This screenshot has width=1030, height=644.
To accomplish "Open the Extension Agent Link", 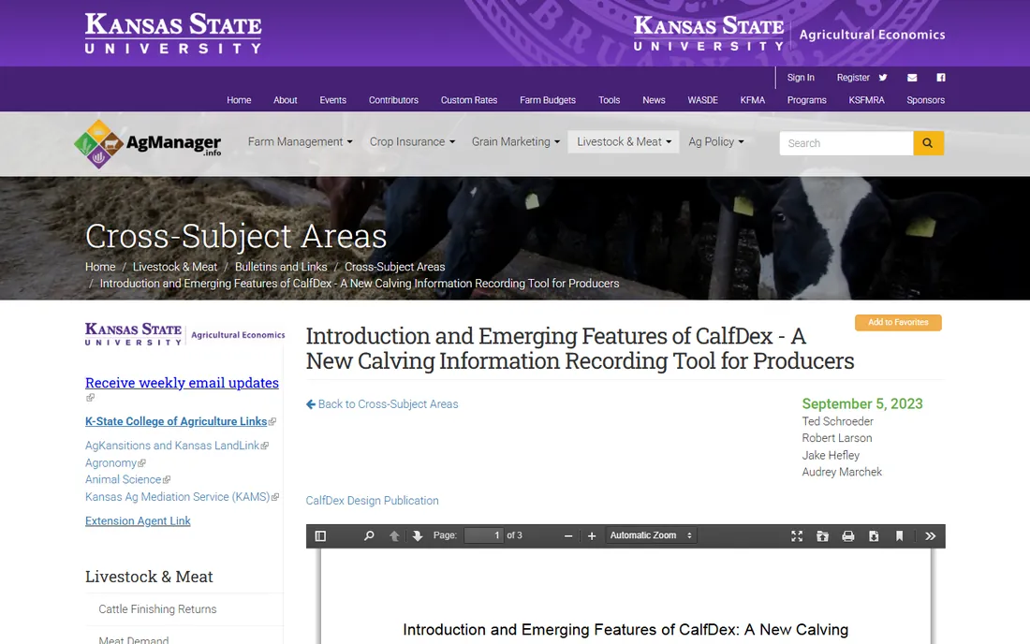I will click(x=138, y=521).
